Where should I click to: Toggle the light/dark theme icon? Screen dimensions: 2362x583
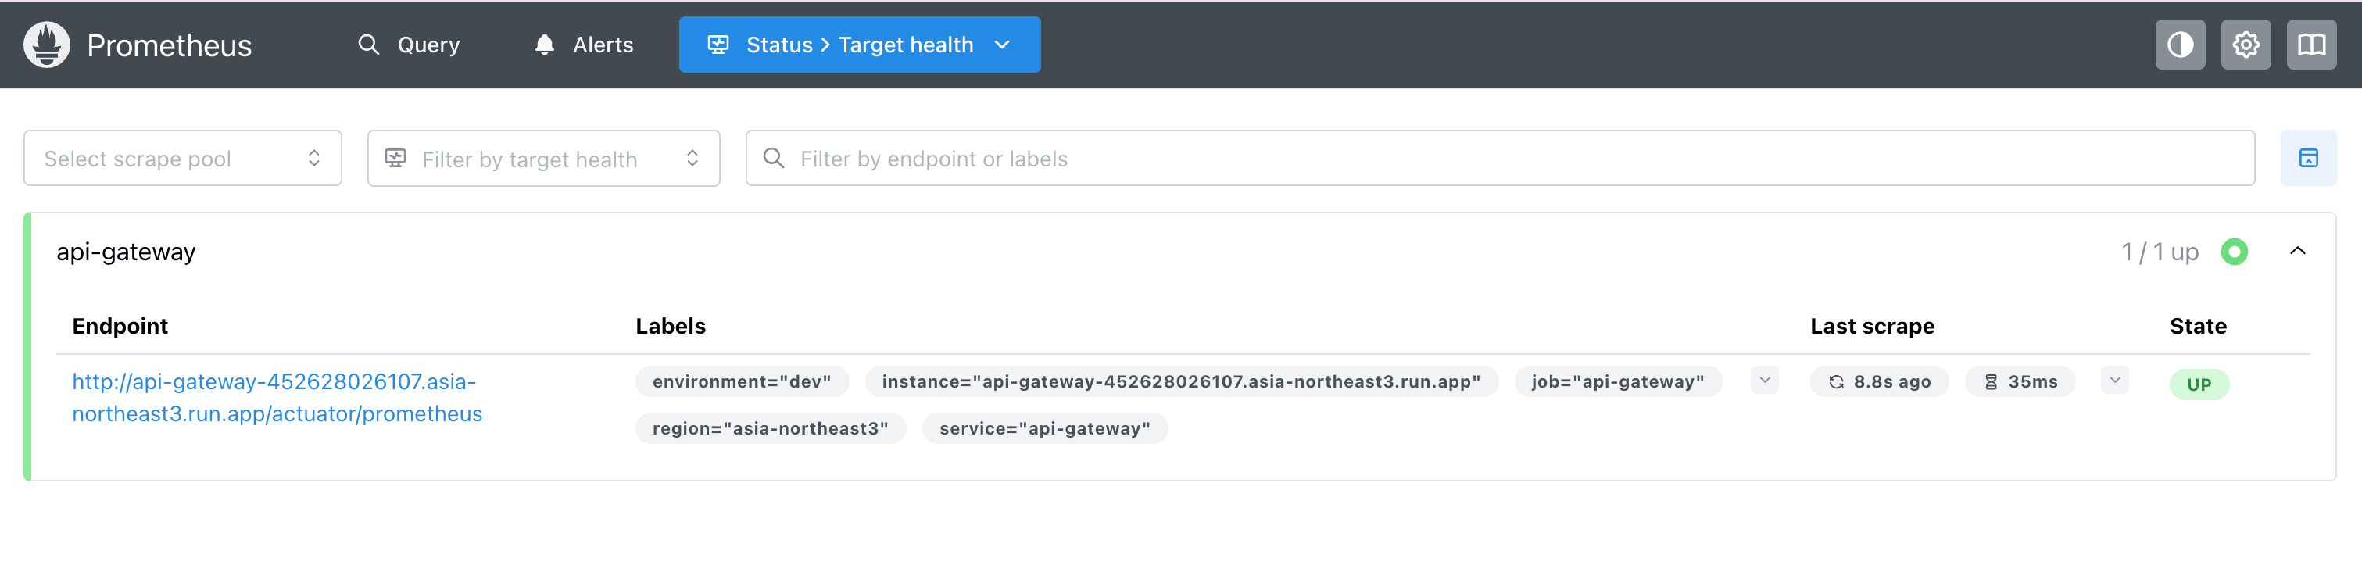(2180, 44)
